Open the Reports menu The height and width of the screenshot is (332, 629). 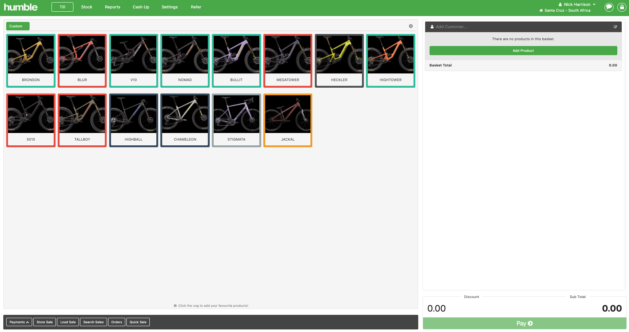(113, 7)
